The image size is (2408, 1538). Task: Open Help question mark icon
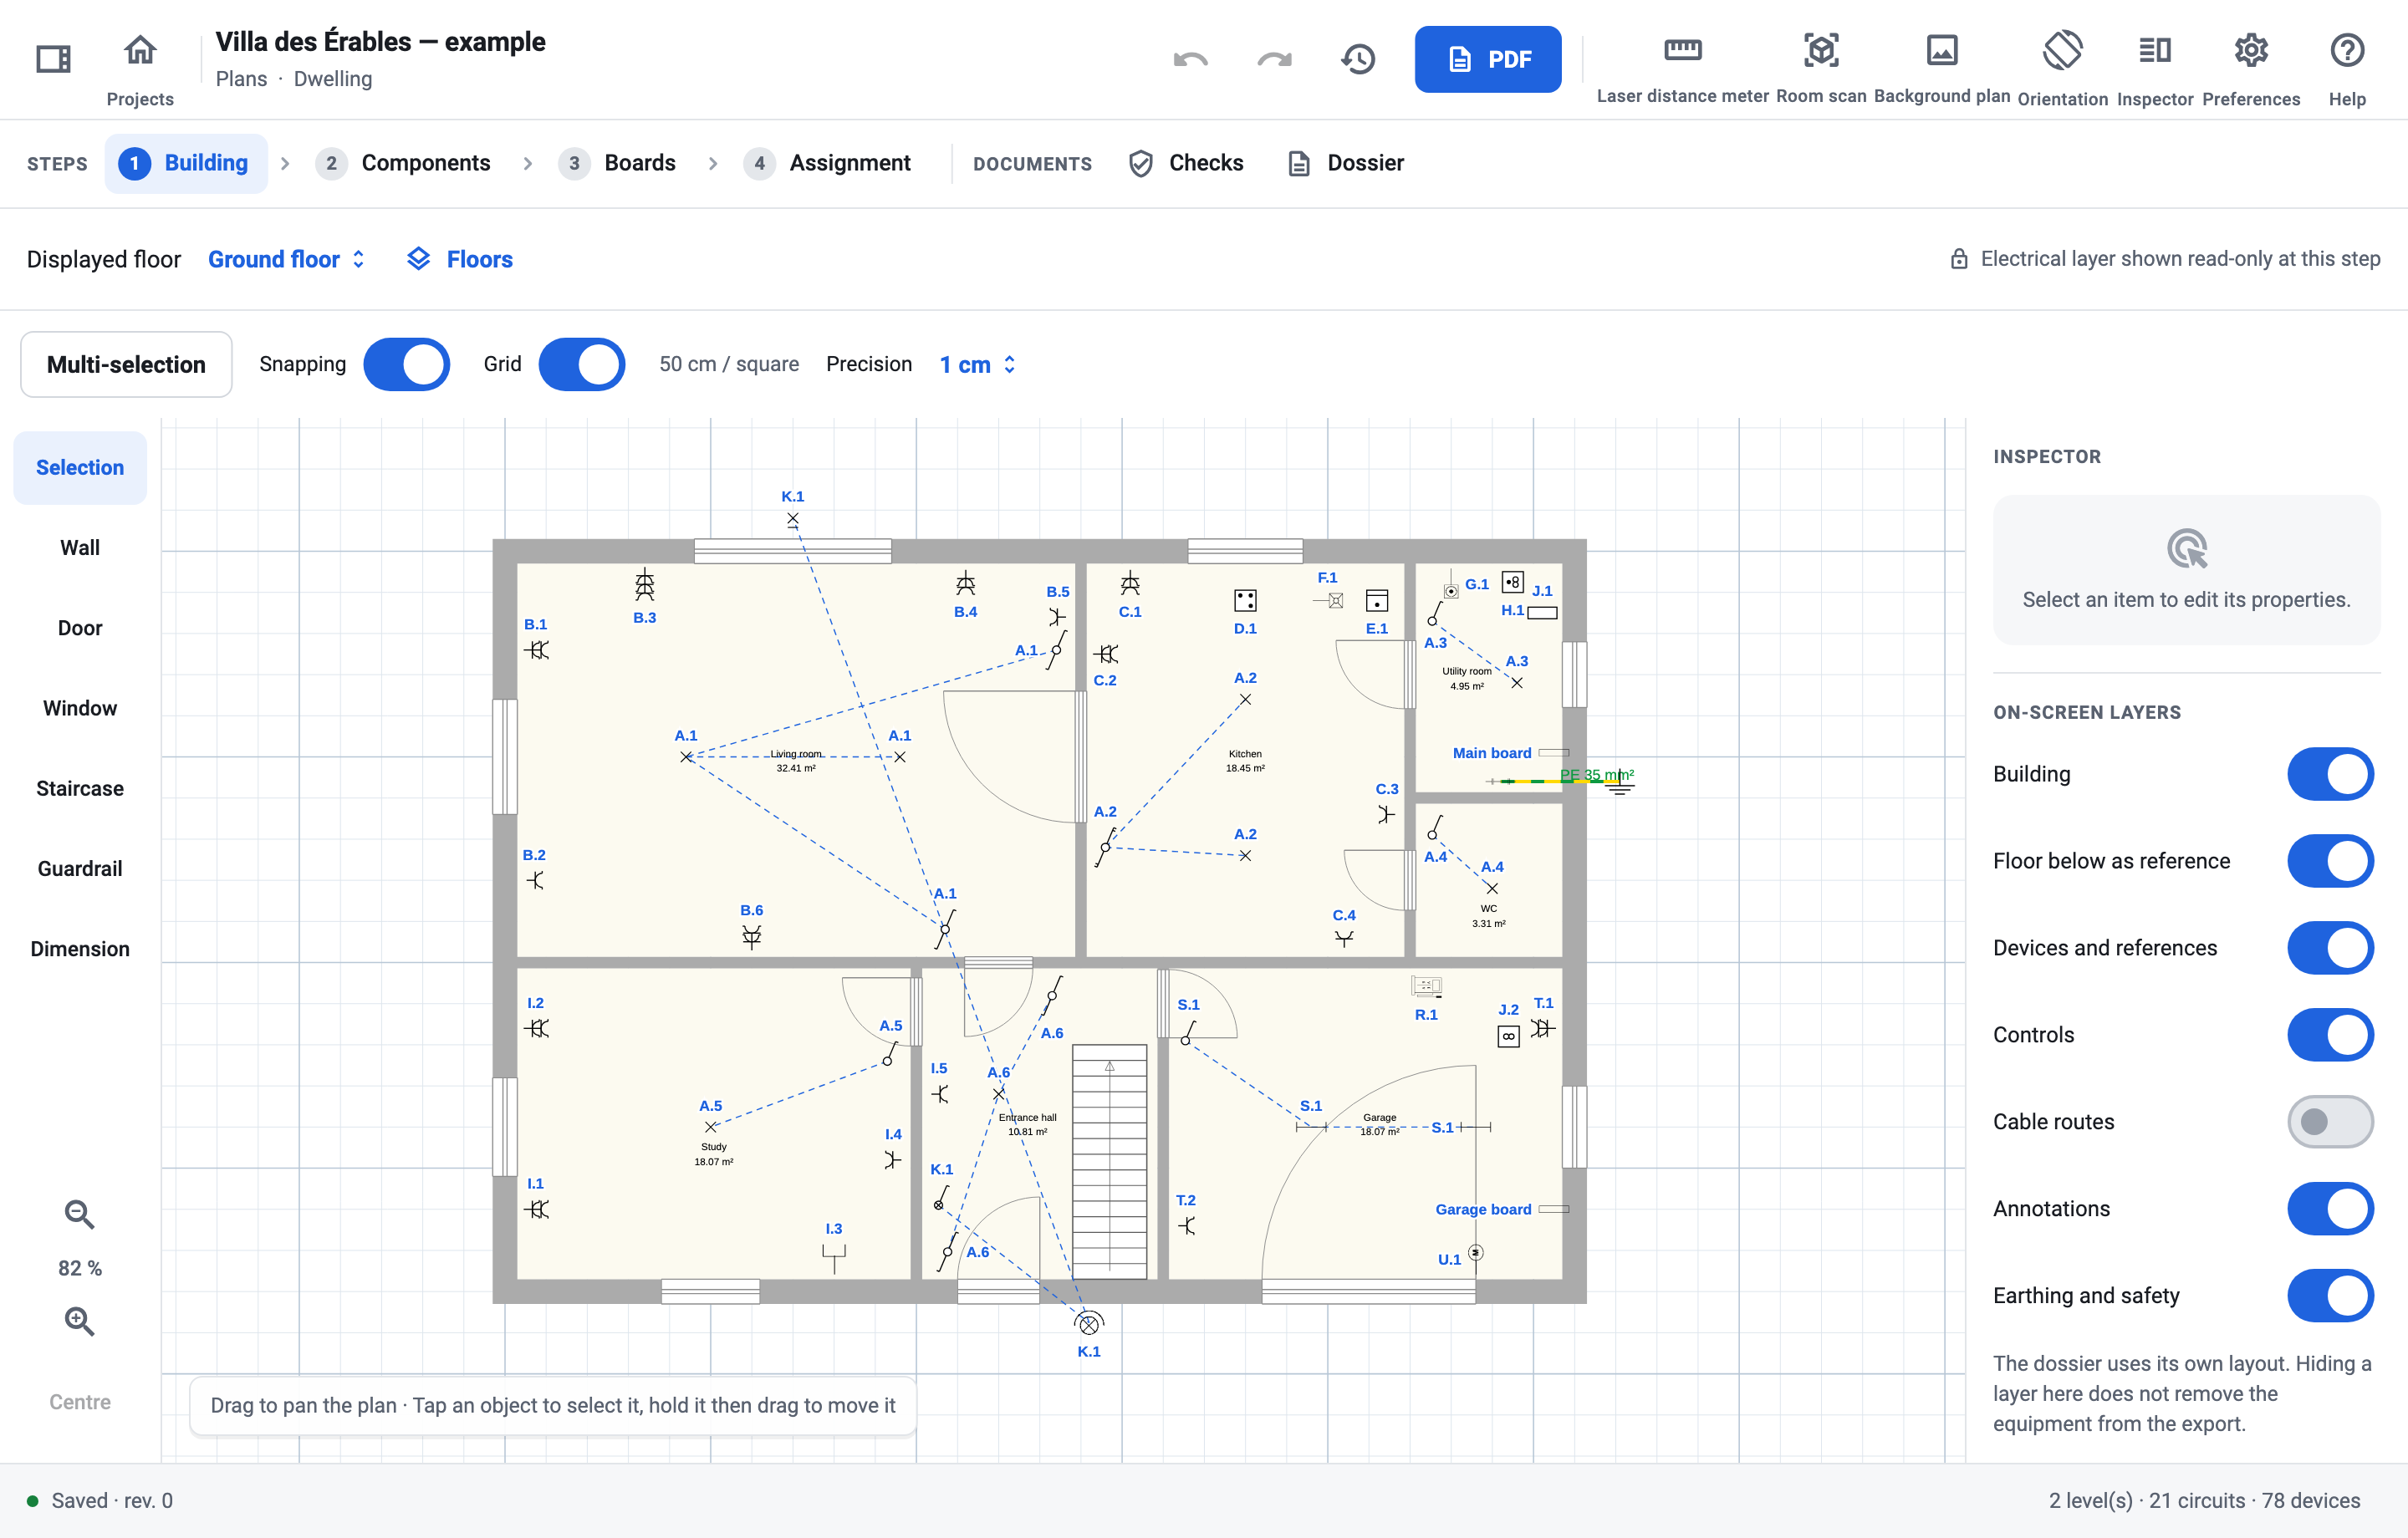tap(2346, 50)
